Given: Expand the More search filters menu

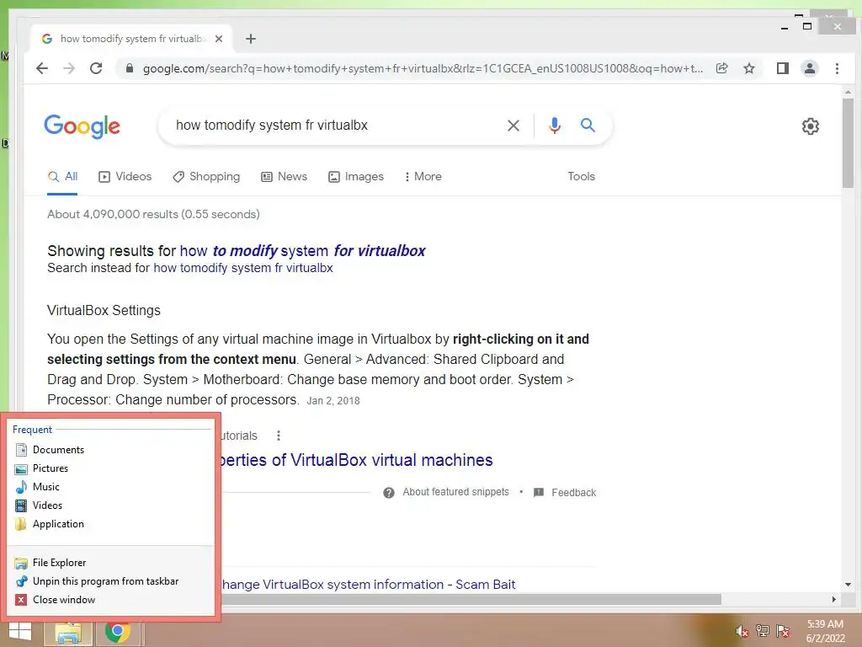Looking at the screenshot, I should (x=423, y=177).
